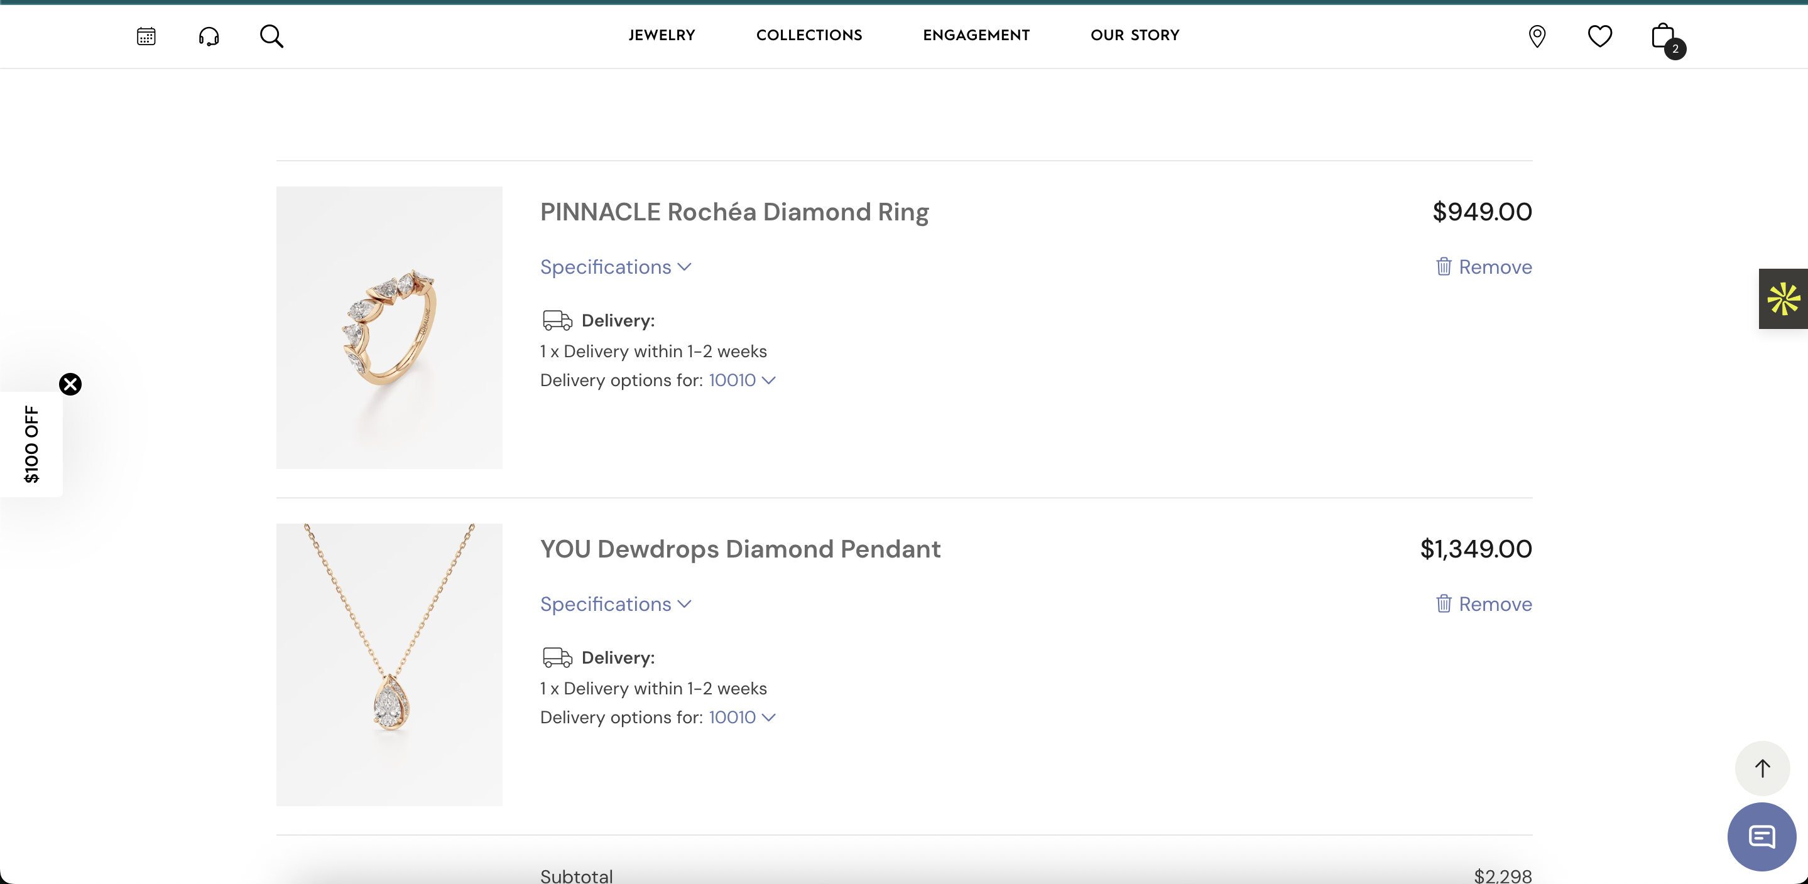Open the ENGAGEMENT menu
The image size is (1808, 884).
click(976, 35)
